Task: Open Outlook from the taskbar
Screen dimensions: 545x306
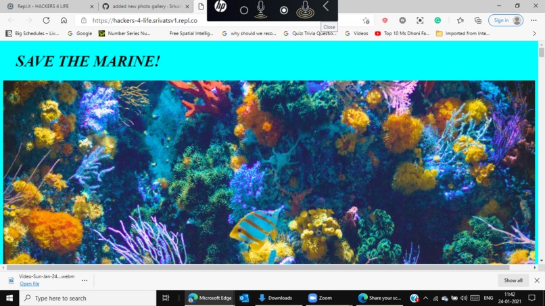Action: tap(244, 298)
